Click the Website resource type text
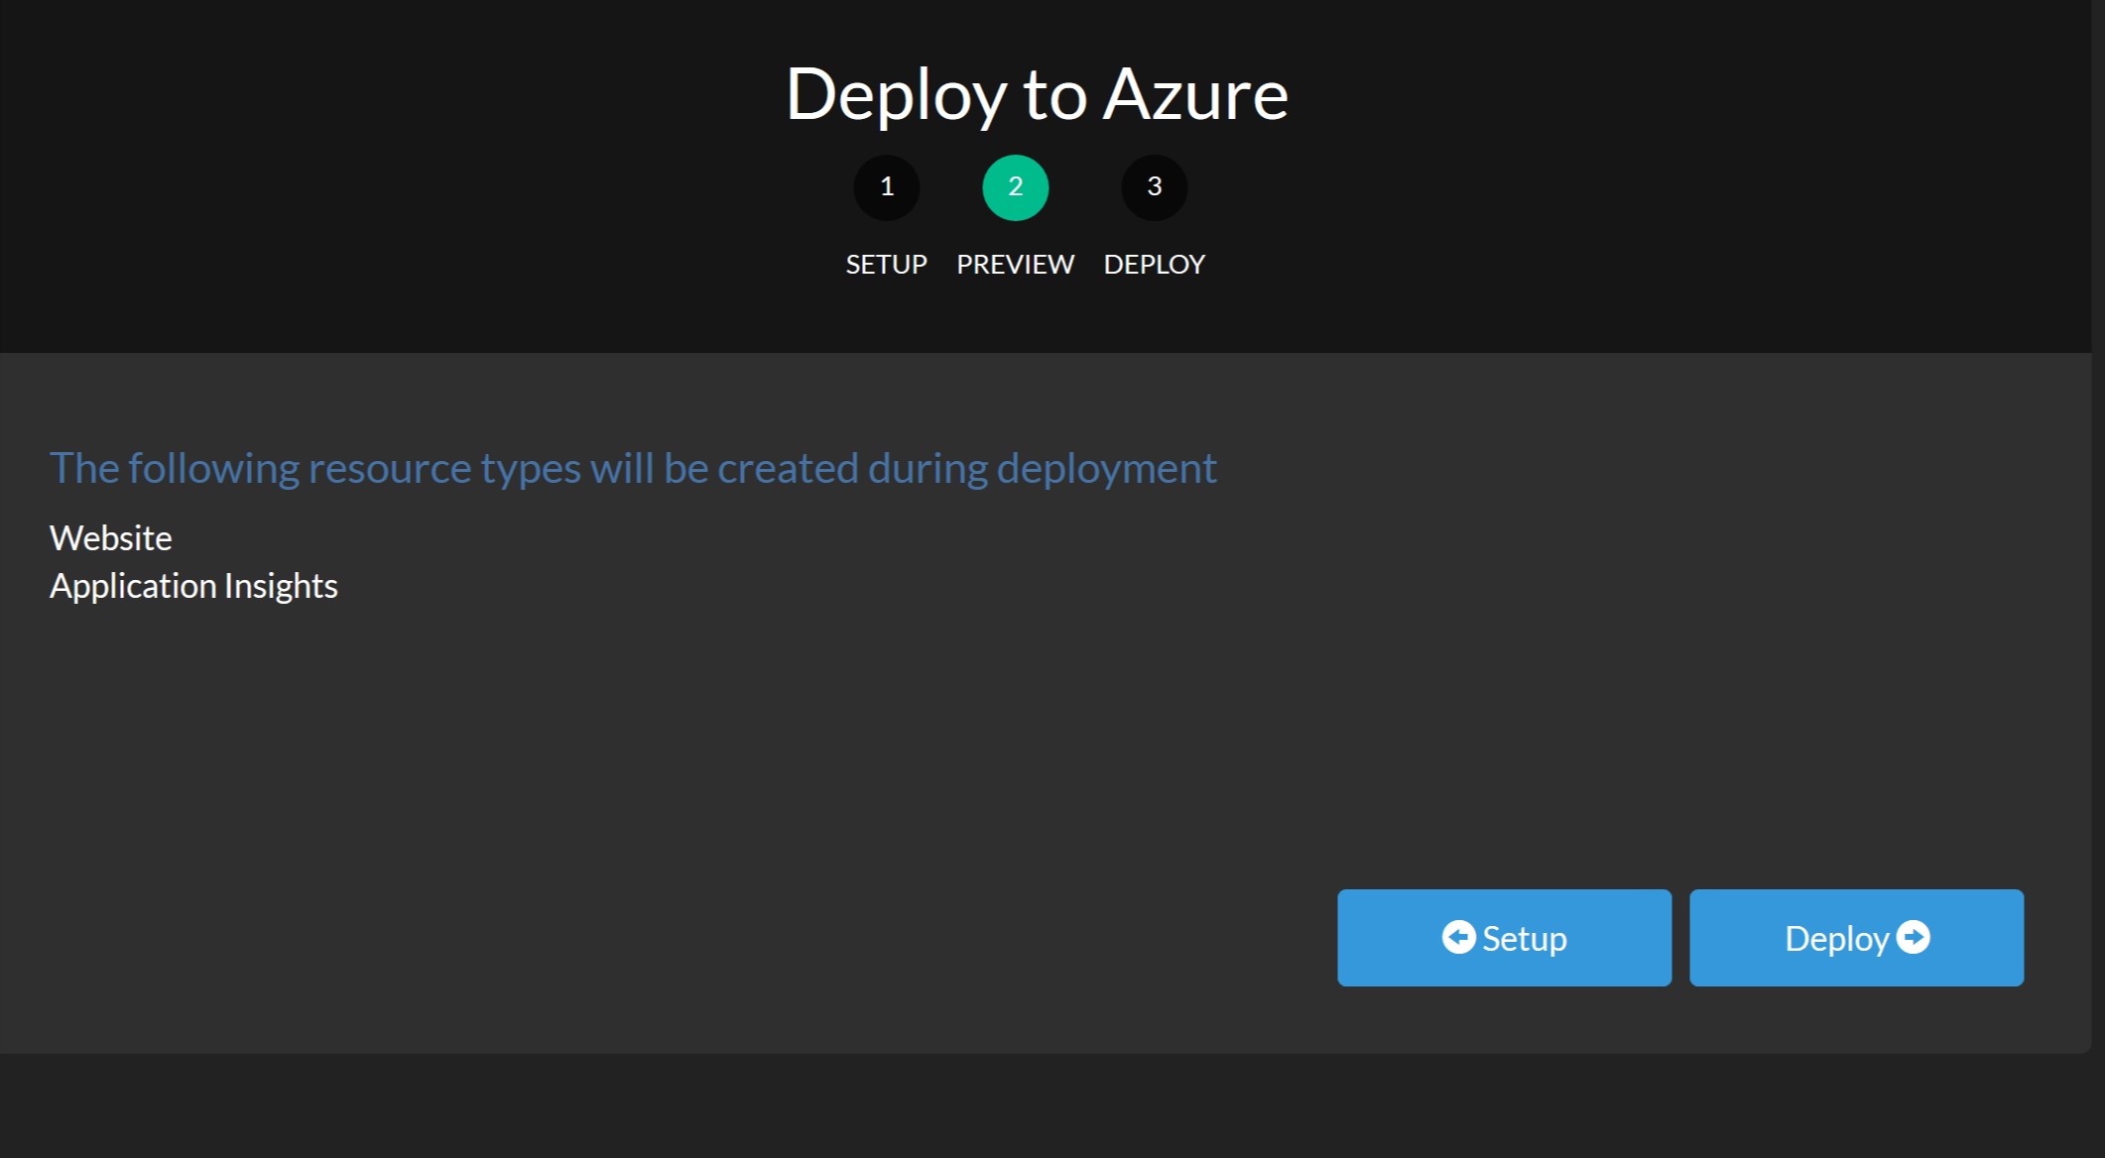This screenshot has width=2105, height=1158. click(111, 537)
